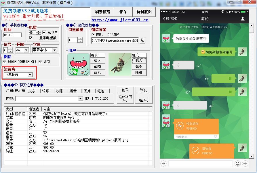Tap the voice input icon in chat bar

click(x=163, y=164)
